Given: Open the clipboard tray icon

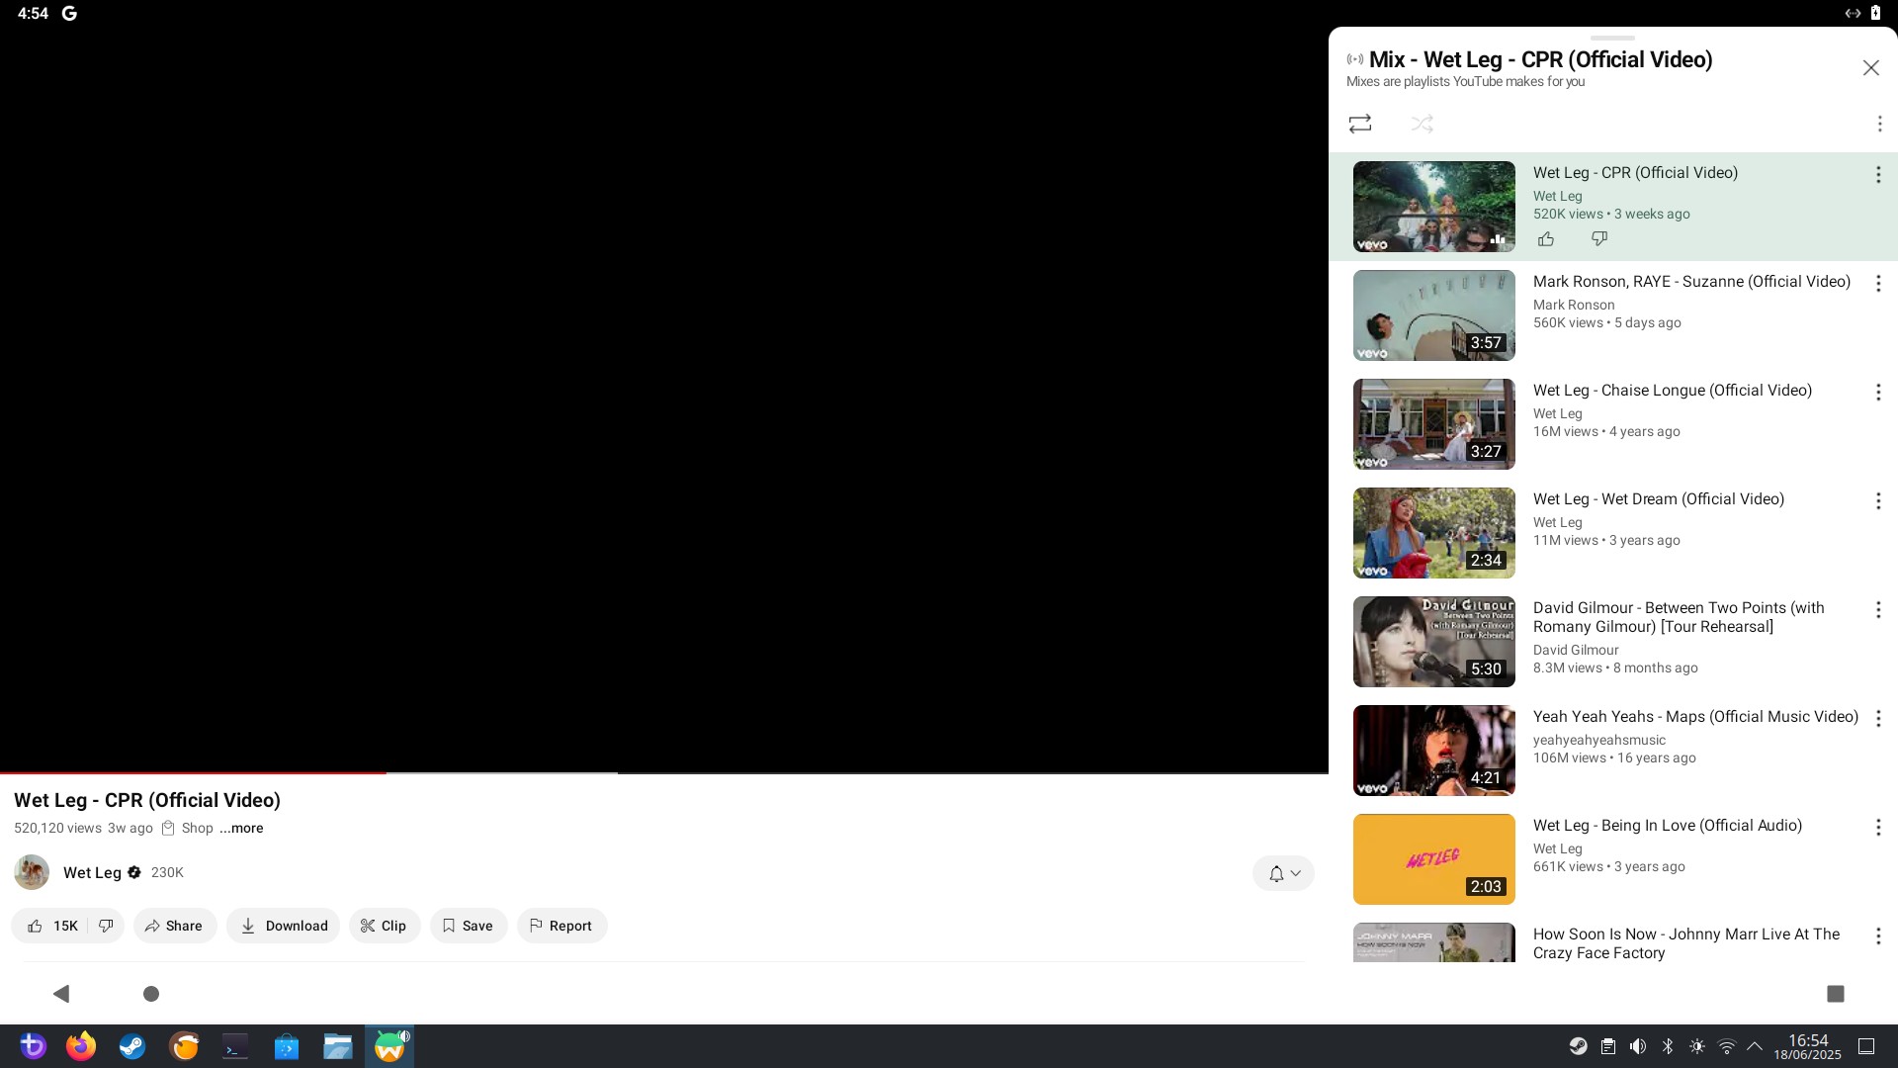Looking at the screenshot, I should pyautogui.click(x=1608, y=1046).
